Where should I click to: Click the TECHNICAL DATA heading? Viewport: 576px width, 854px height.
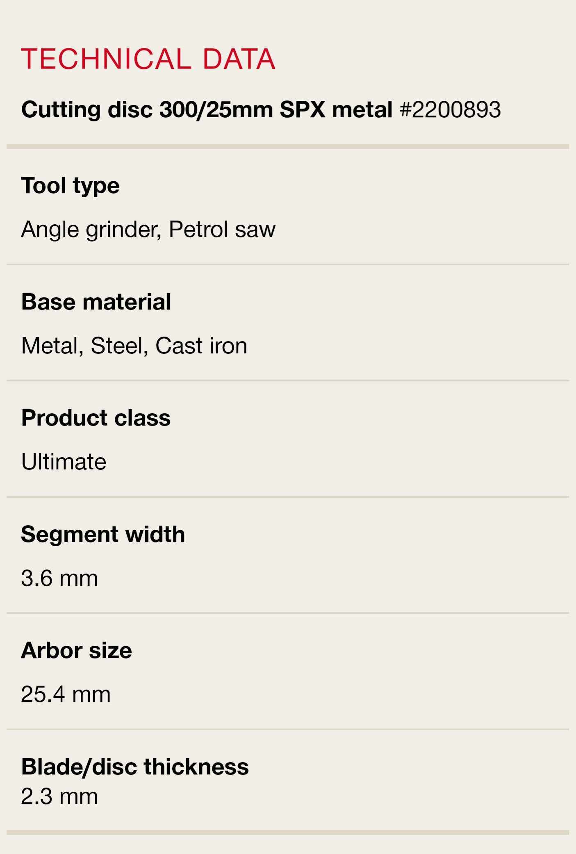point(148,59)
